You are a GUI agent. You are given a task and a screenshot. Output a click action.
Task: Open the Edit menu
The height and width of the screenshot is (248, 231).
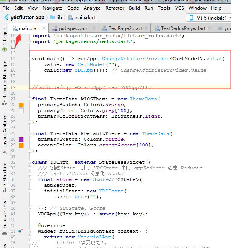(18, 8)
